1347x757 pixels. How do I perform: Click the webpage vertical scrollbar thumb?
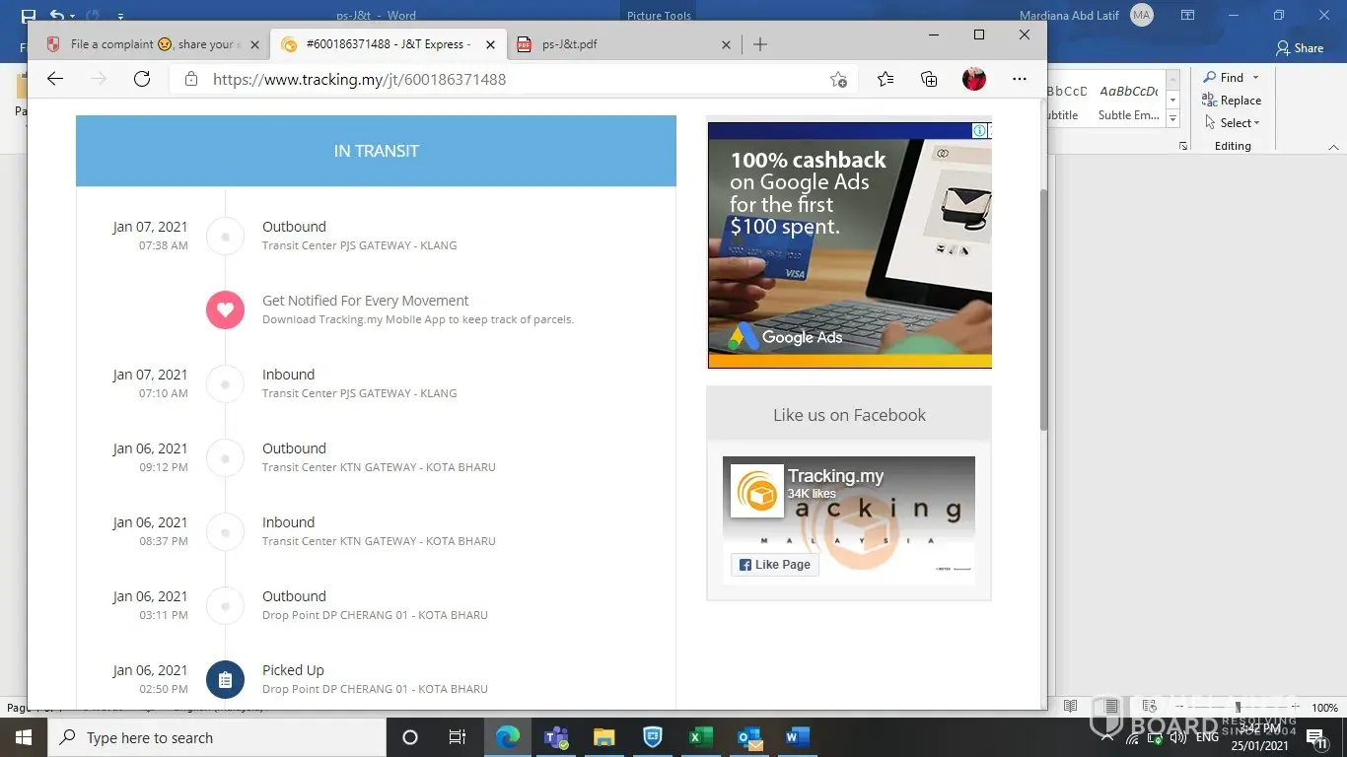1042,310
